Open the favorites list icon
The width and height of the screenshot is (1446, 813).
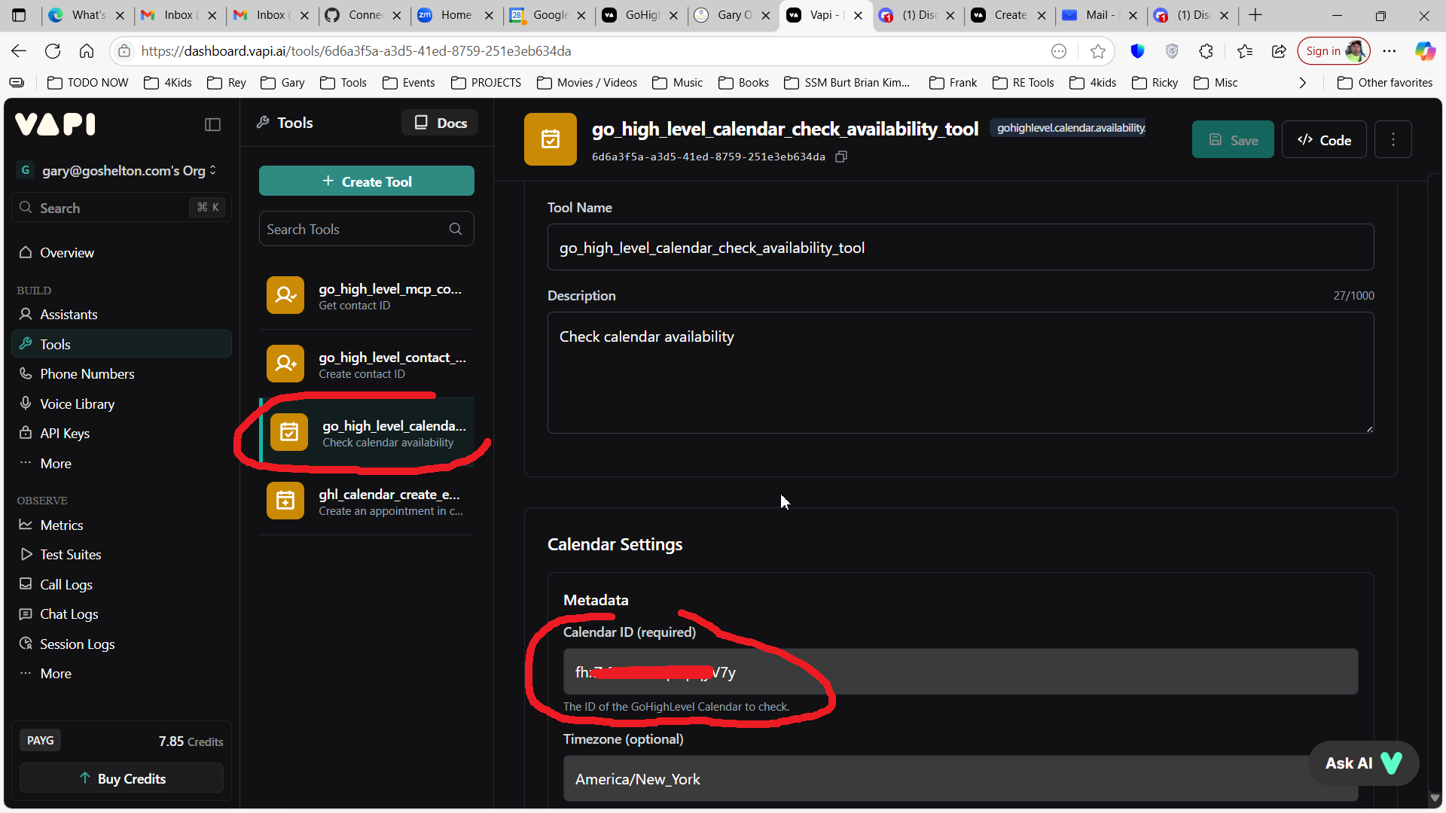1244,51
